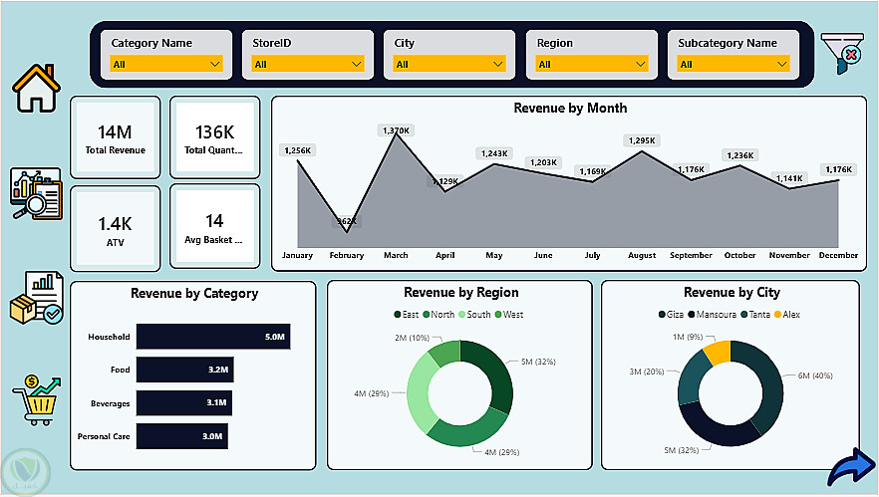
Task: Click the blue next page arrow
Action: [851, 467]
